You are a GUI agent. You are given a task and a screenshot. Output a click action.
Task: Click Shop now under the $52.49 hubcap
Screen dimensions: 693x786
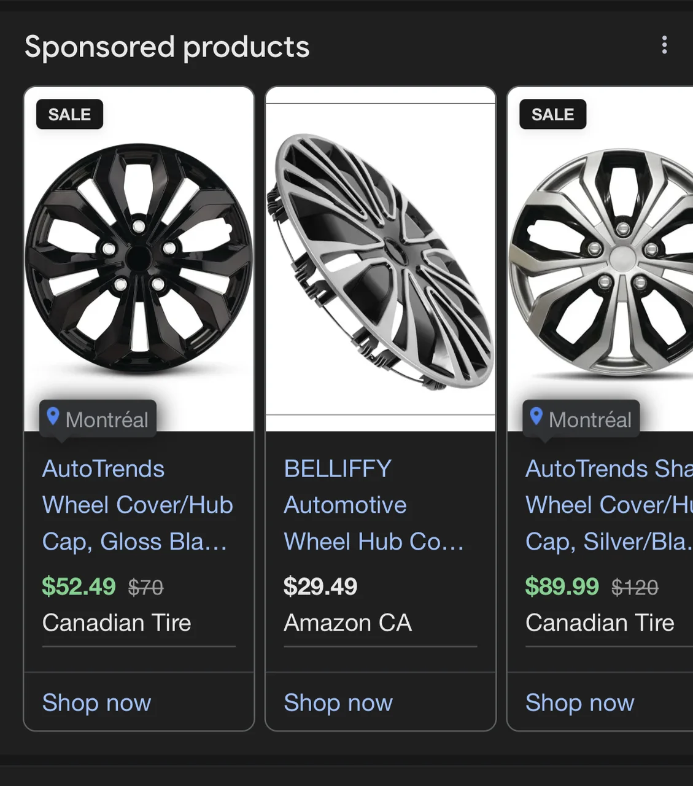pyautogui.click(x=96, y=702)
